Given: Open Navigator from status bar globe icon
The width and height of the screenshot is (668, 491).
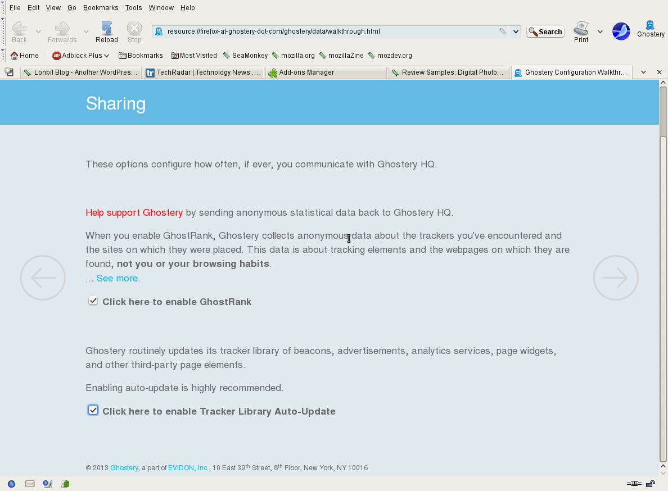Looking at the screenshot, I should (11, 484).
